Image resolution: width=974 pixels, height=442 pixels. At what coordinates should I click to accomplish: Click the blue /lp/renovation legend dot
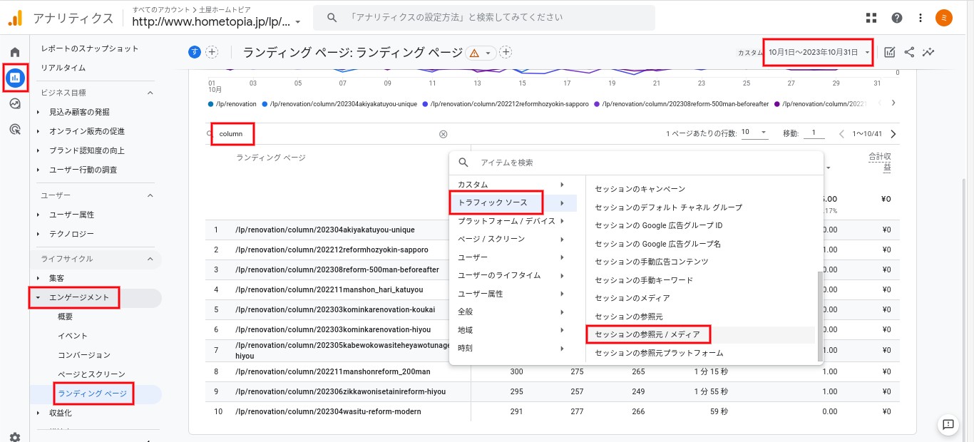(x=211, y=104)
